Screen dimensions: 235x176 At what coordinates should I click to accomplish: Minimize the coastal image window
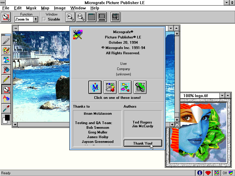click(x=171, y=28)
